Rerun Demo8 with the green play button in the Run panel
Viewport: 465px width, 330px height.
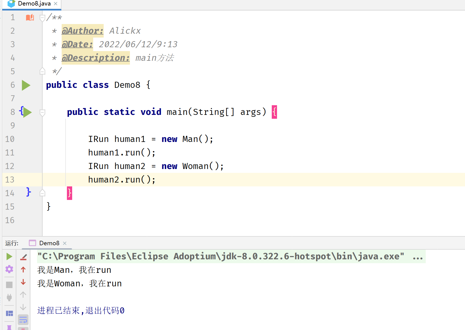[x=9, y=257]
